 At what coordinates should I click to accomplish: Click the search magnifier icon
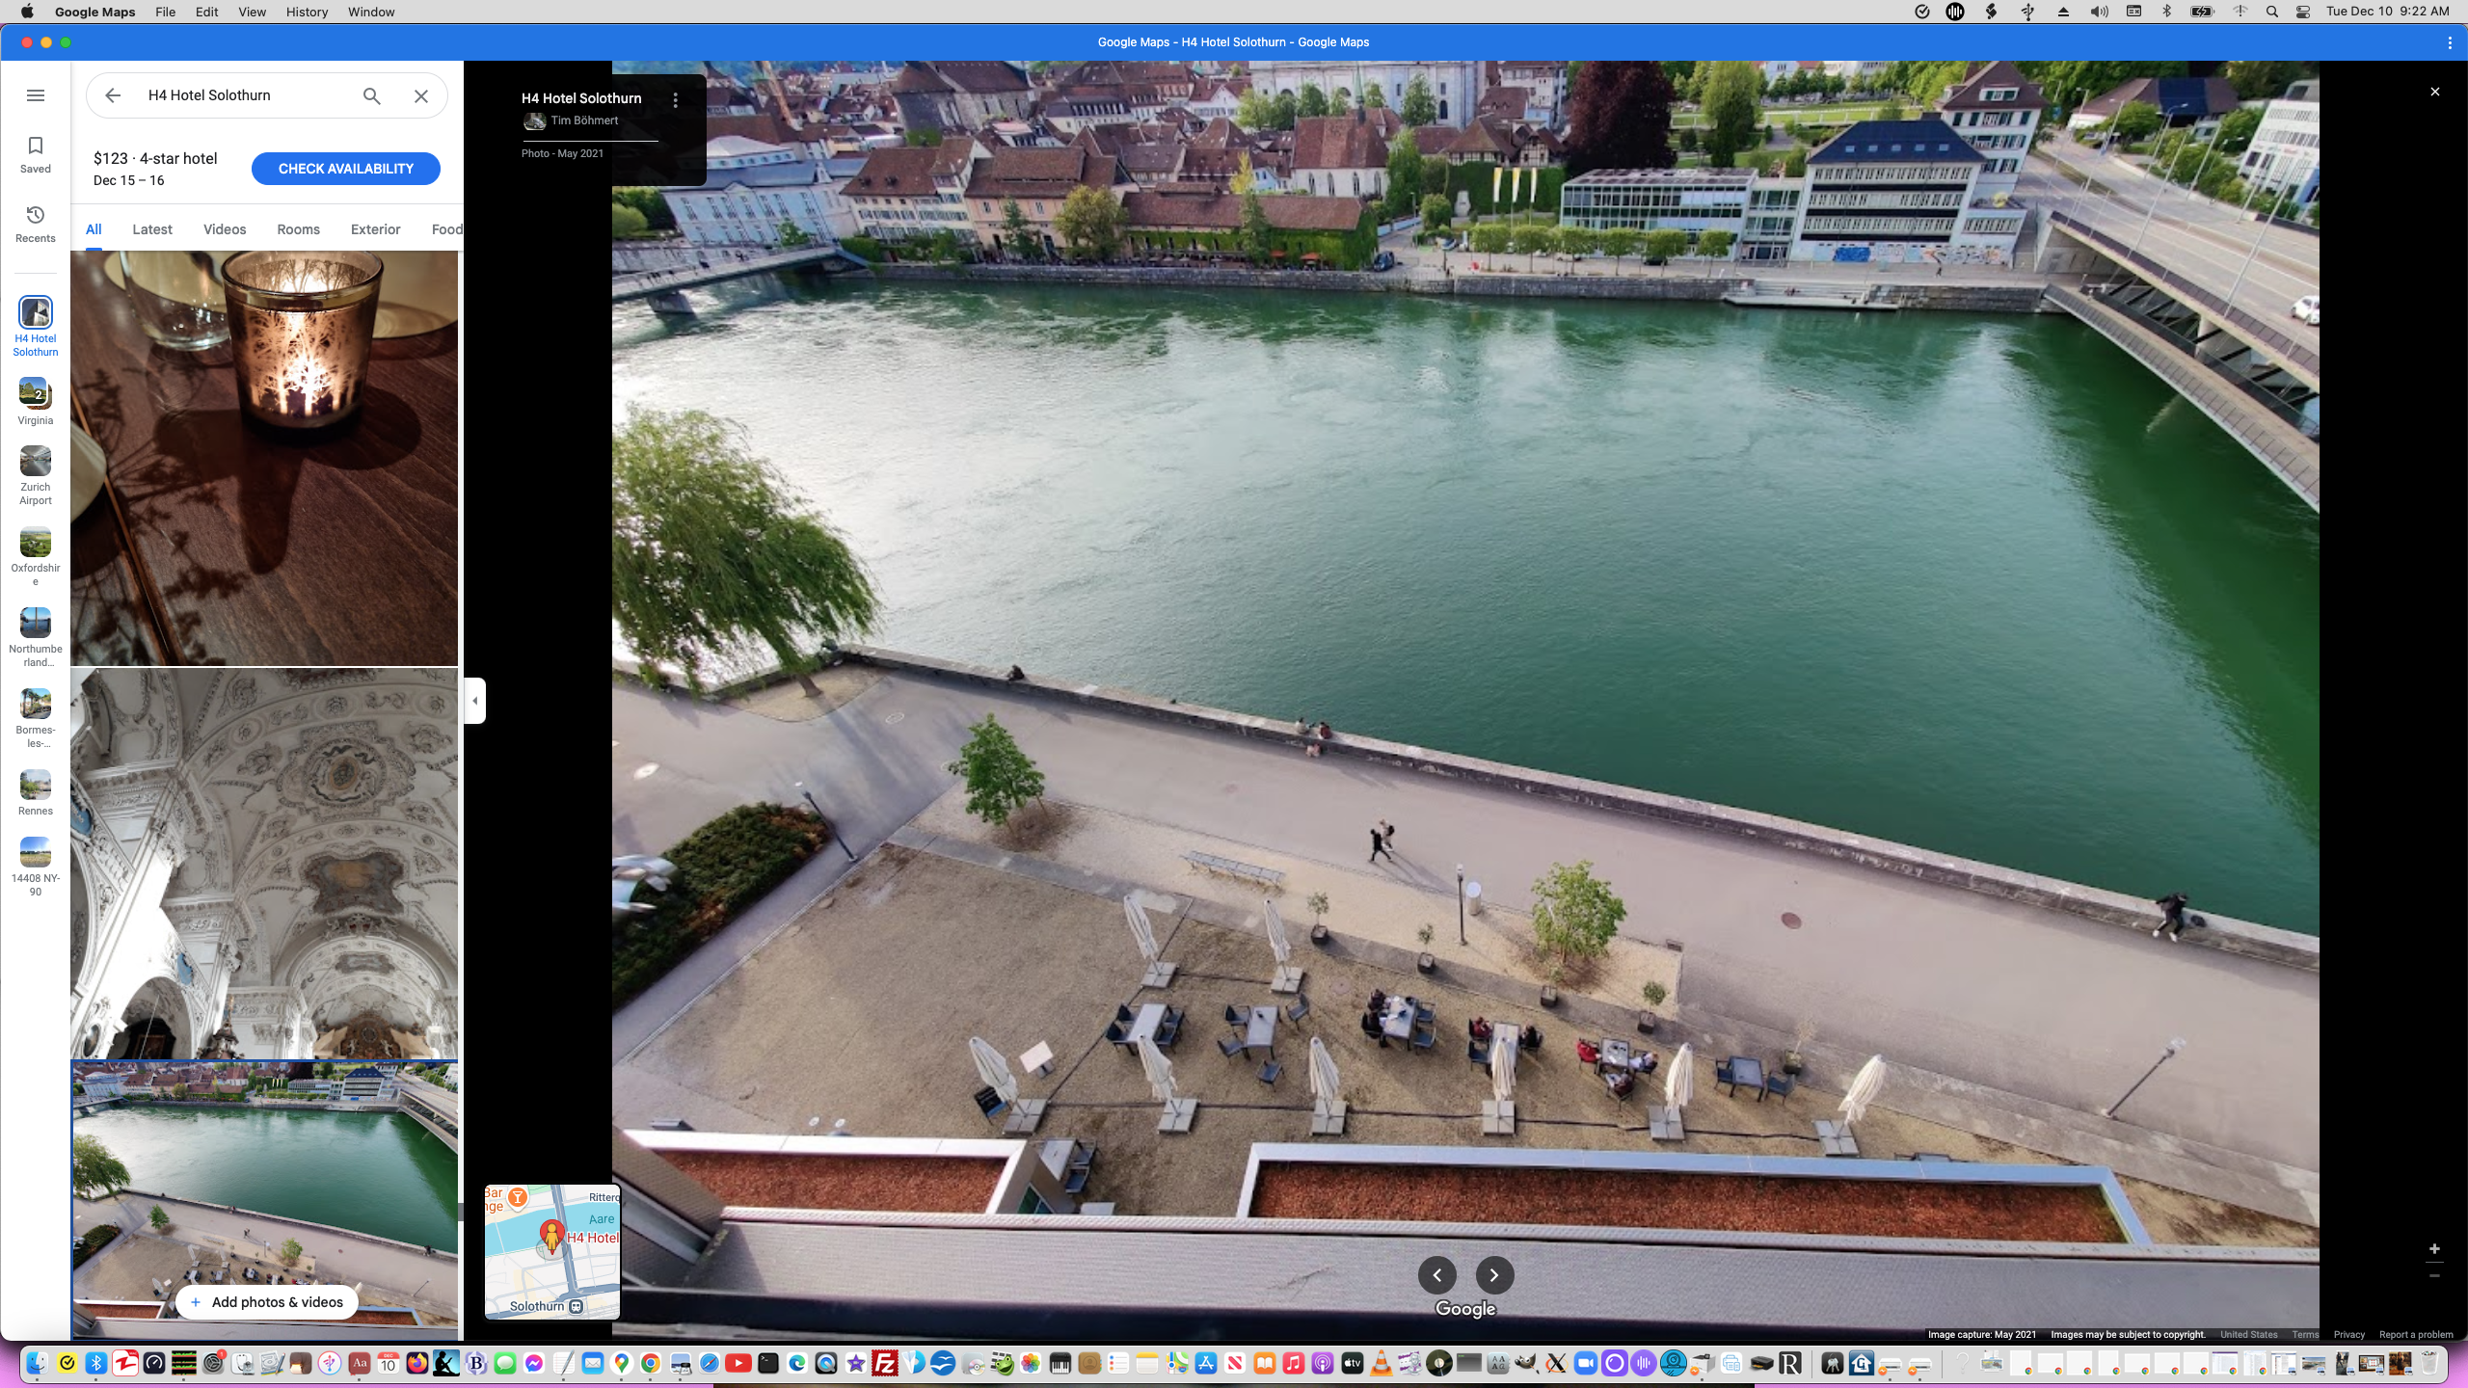(x=371, y=95)
